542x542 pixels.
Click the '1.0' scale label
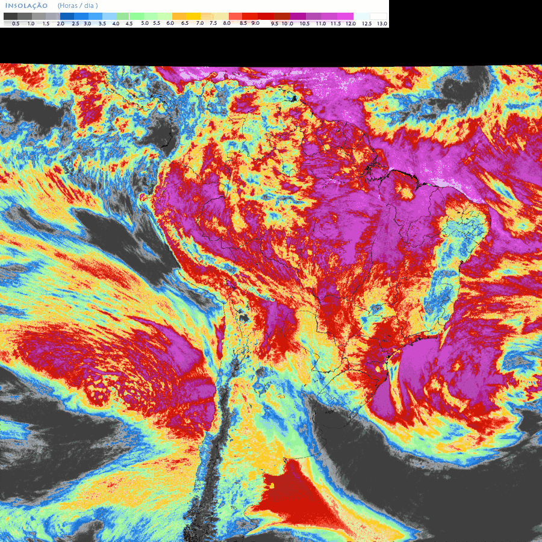pos(31,23)
